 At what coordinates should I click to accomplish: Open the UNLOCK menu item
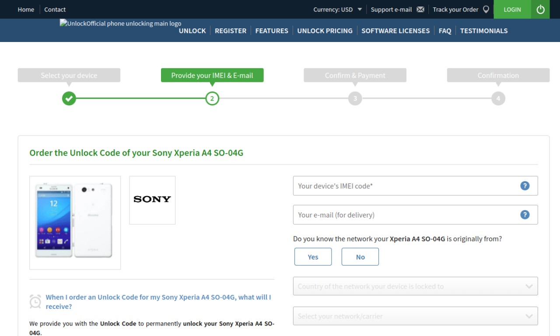pos(192,31)
